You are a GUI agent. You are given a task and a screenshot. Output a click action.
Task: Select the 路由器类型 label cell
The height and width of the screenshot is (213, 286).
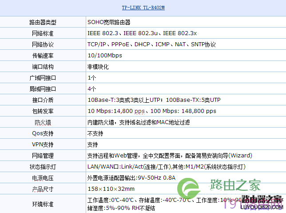(43, 22)
